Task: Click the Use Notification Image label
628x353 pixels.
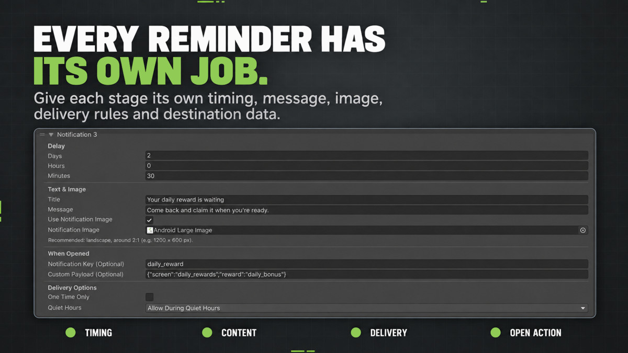Action: [80, 220]
